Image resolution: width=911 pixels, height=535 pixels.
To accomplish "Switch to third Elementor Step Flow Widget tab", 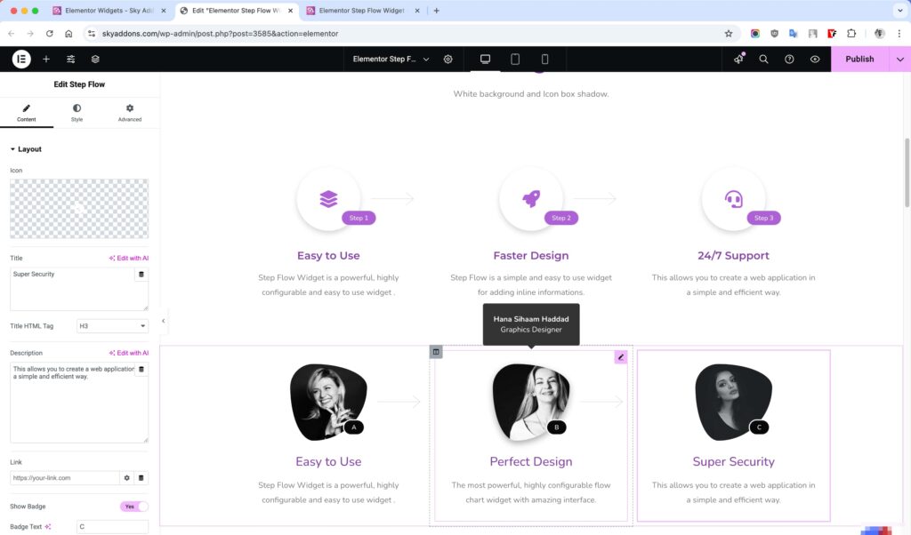I will pos(361,11).
